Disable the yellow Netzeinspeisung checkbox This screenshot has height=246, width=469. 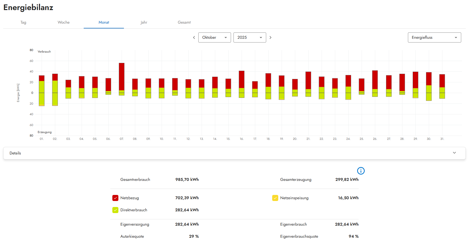pos(275,198)
